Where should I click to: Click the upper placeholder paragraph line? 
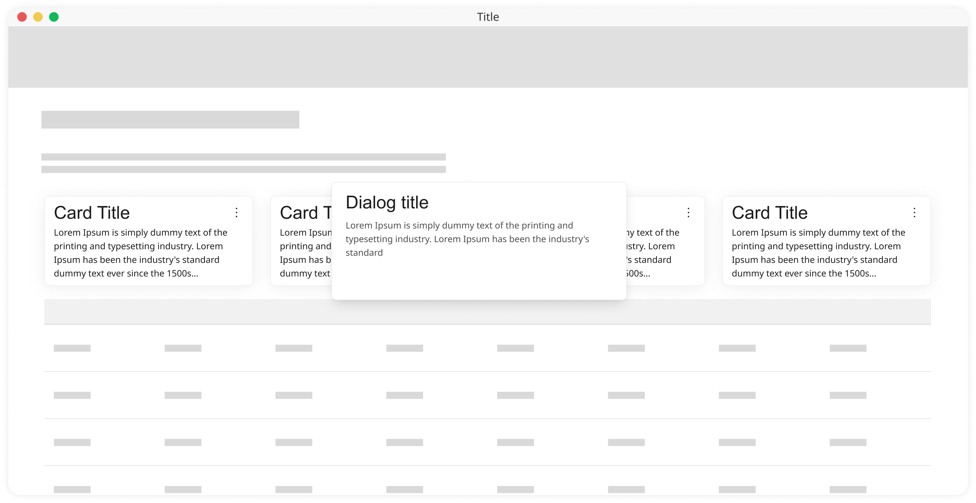(243, 157)
